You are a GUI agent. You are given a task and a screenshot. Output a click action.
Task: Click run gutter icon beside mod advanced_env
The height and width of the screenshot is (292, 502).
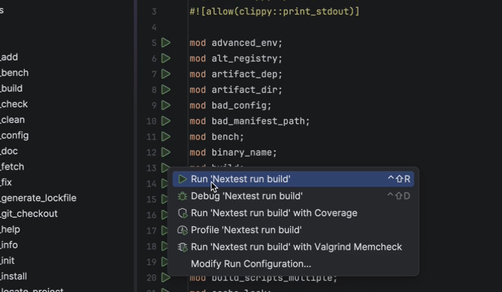[166, 43]
